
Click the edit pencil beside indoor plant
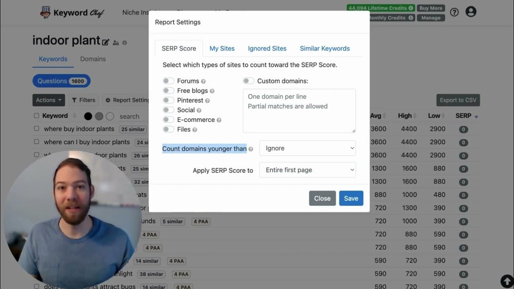pos(106,42)
